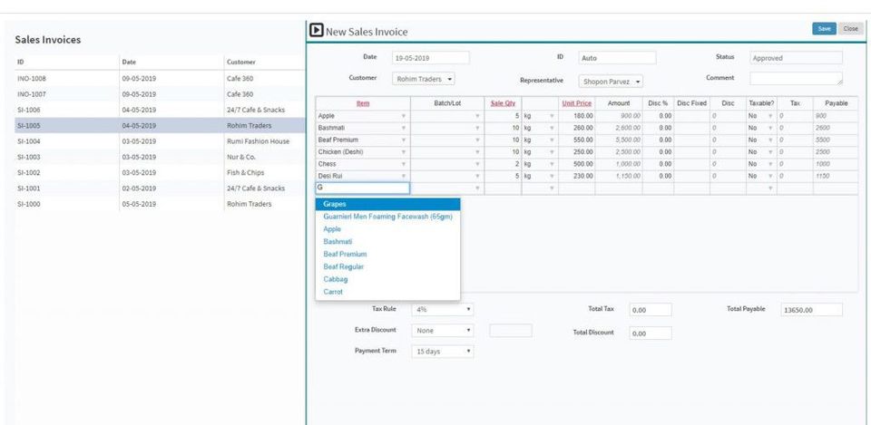
Task: Edit the Beaf Premium unit price 550.00
Action: (x=577, y=140)
